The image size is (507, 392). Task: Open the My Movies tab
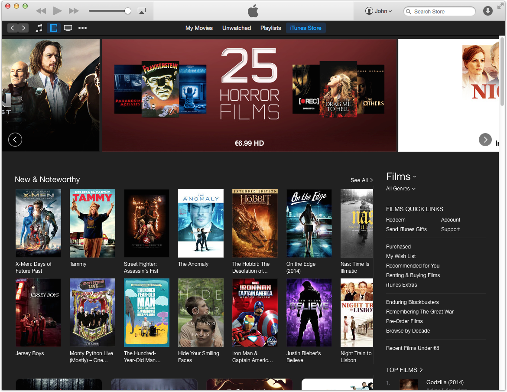pyautogui.click(x=199, y=28)
